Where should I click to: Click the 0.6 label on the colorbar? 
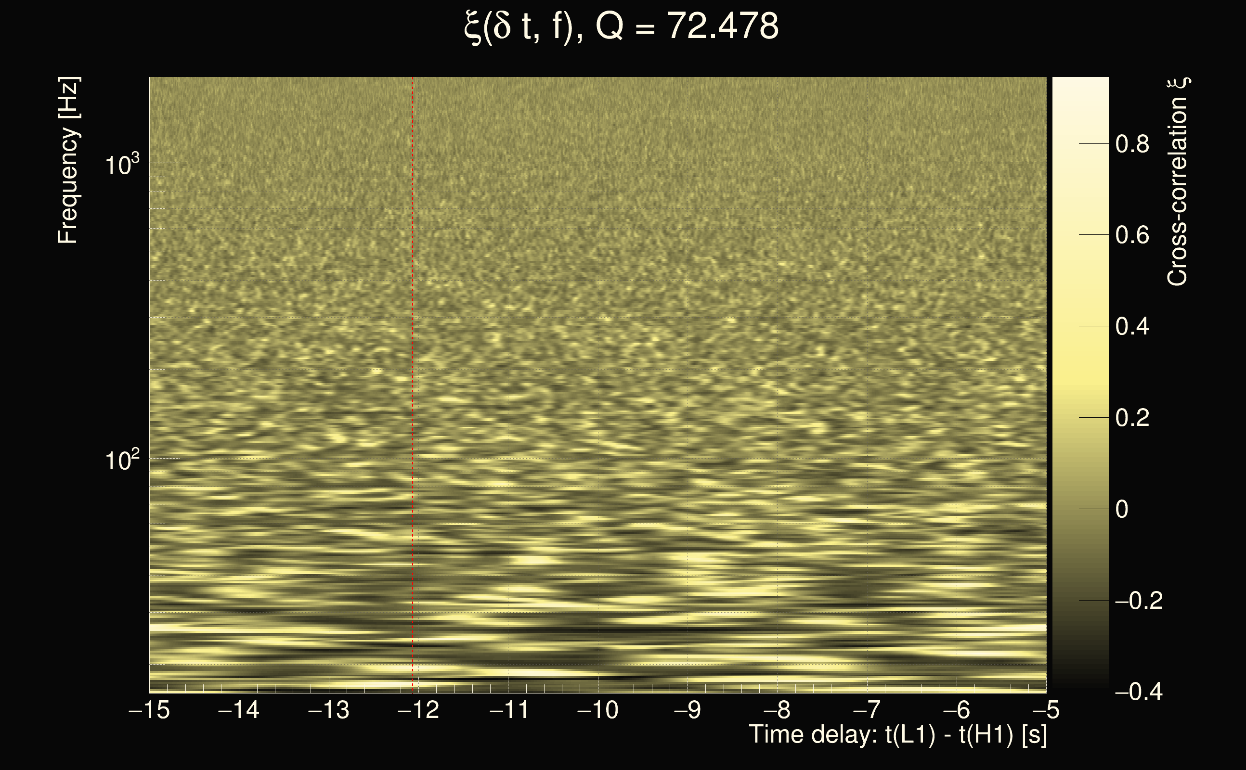click(1132, 235)
